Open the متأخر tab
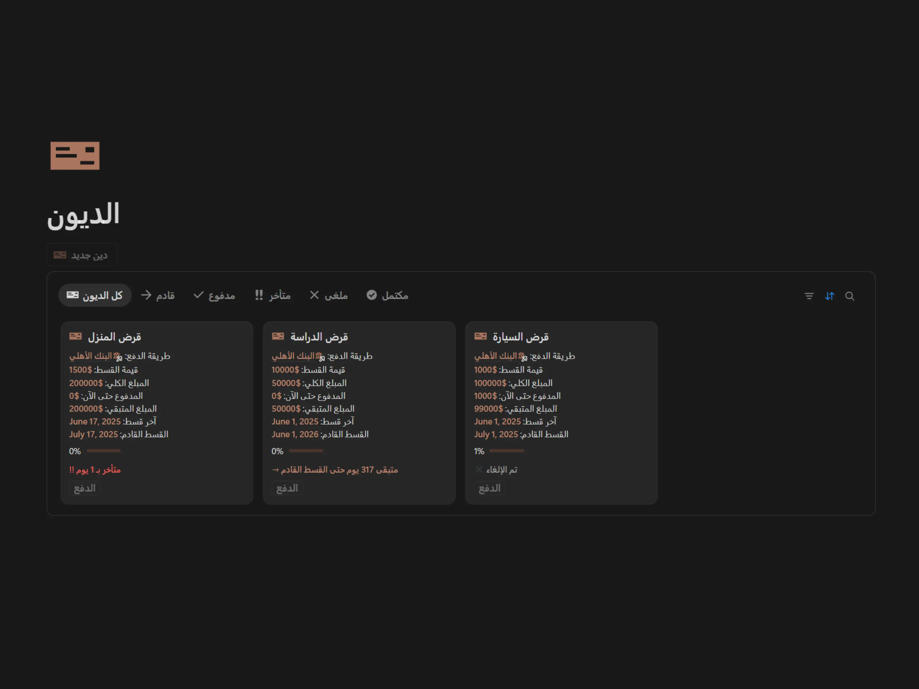This screenshot has width=919, height=689. [273, 296]
